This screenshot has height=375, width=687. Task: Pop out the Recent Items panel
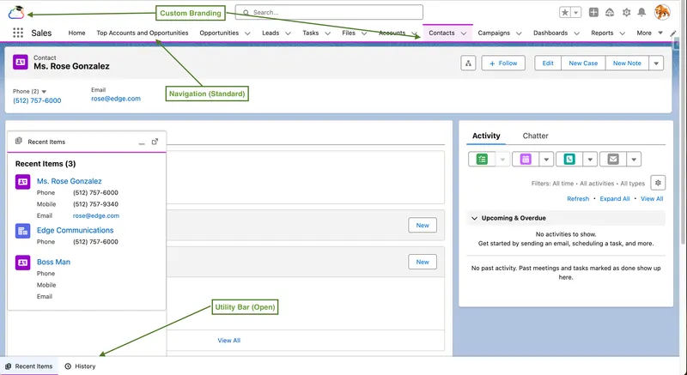pos(155,142)
